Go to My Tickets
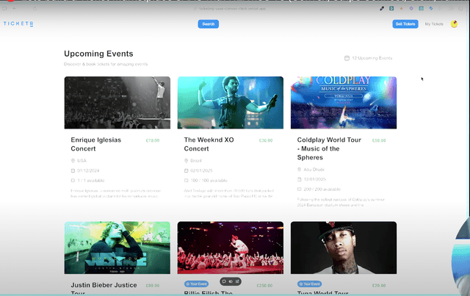Screen dimensions: 470x296 (x=434, y=24)
